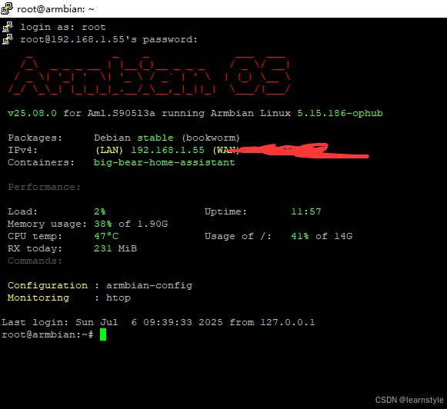This screenshot has height=409, width=447.
Task: Click the 'IPv4:' label
Action: (22, 150)
